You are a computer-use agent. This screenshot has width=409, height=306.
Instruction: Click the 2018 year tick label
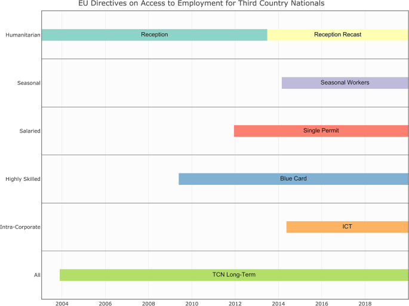[x=365, y=304]
